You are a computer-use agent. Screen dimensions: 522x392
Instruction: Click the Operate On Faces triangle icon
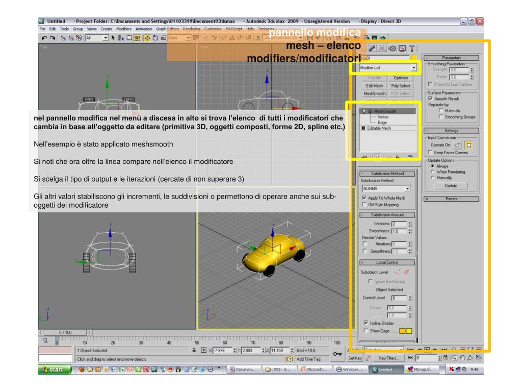pos(457,145)
